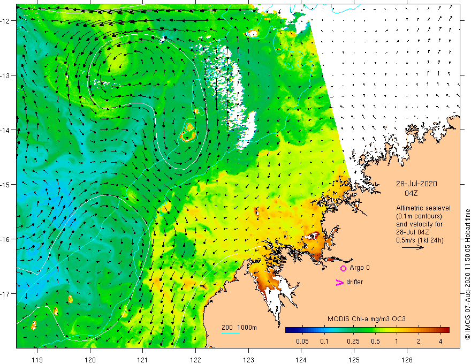This screenshot has height=364, width=471.
Task: Click the drifter legend label
Action: [354, 282]
